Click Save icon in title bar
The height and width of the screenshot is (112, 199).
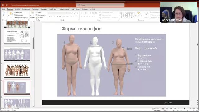click(7, 5)
